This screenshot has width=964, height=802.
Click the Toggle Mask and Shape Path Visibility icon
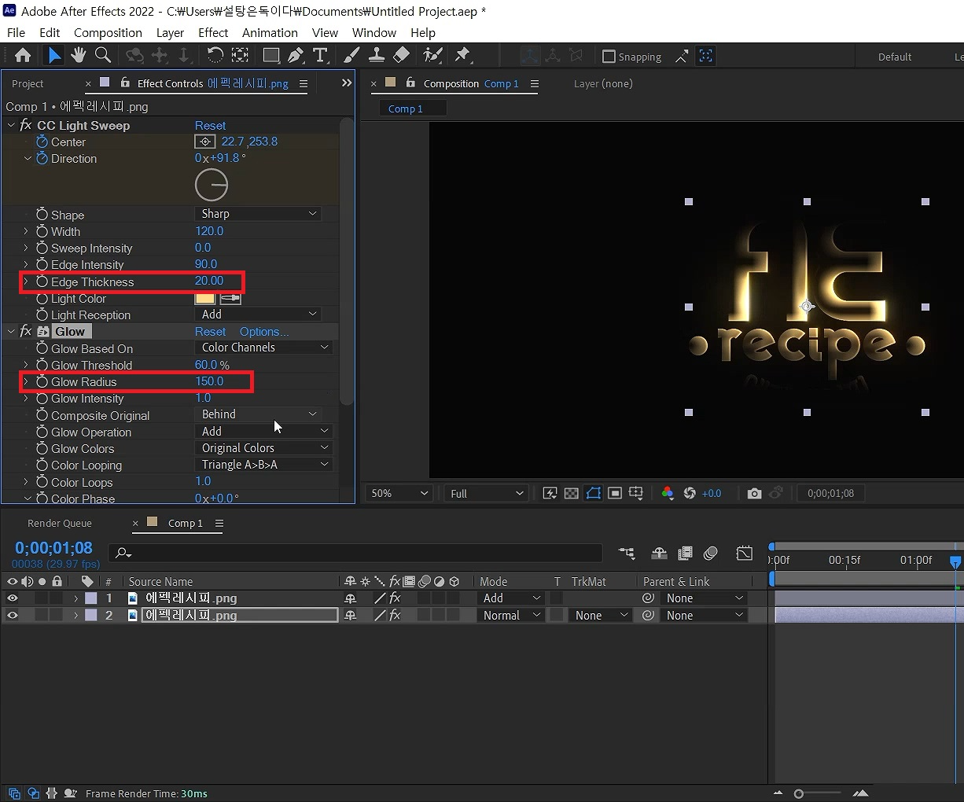click(594, 493)
